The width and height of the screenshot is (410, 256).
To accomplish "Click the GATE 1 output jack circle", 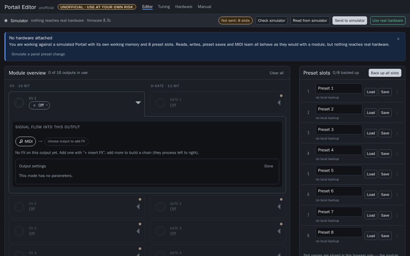I will (x=160, y=103).
